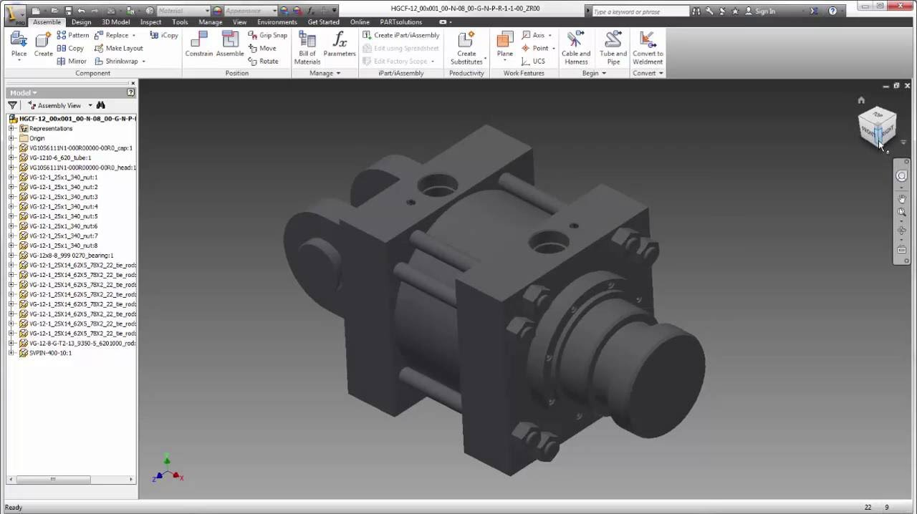917x514 pixels.
Task: Toggle the browser filter funnel
Action: [12, 105]
